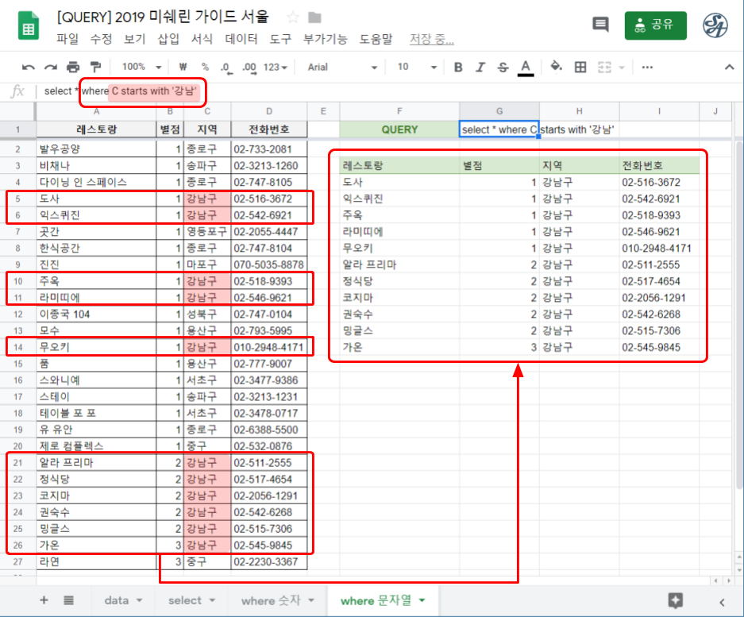This screenshot has width=744, height=617.
Task: Click the Explore button at bottom right
Action: click(675, 600)
